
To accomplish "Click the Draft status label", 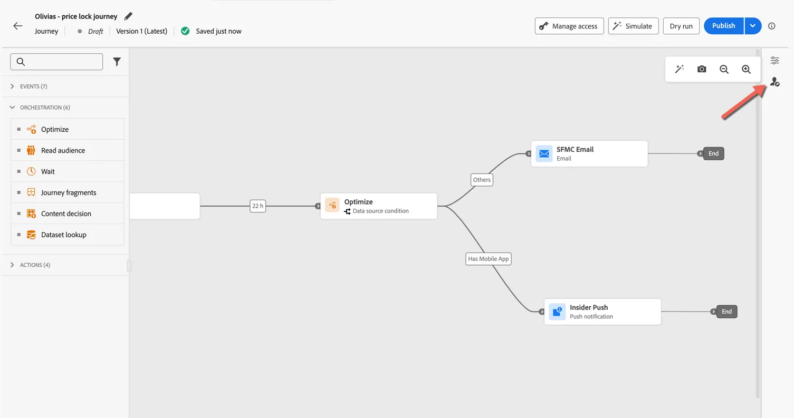I will coord(95,31).
